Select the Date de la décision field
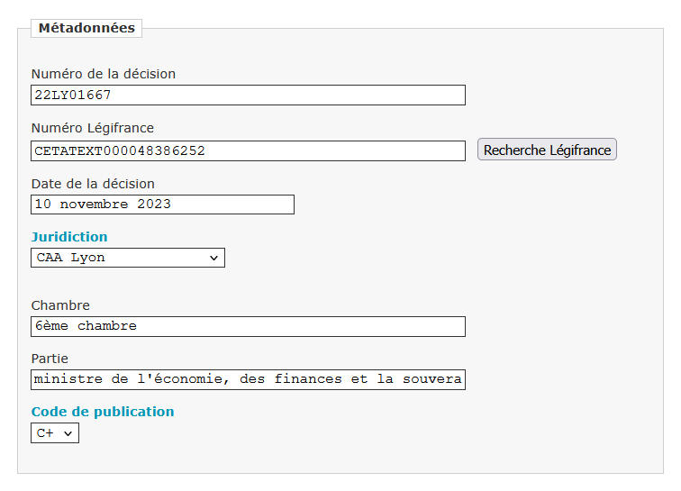This screenshot has height=491, width=681. (162, 205)
